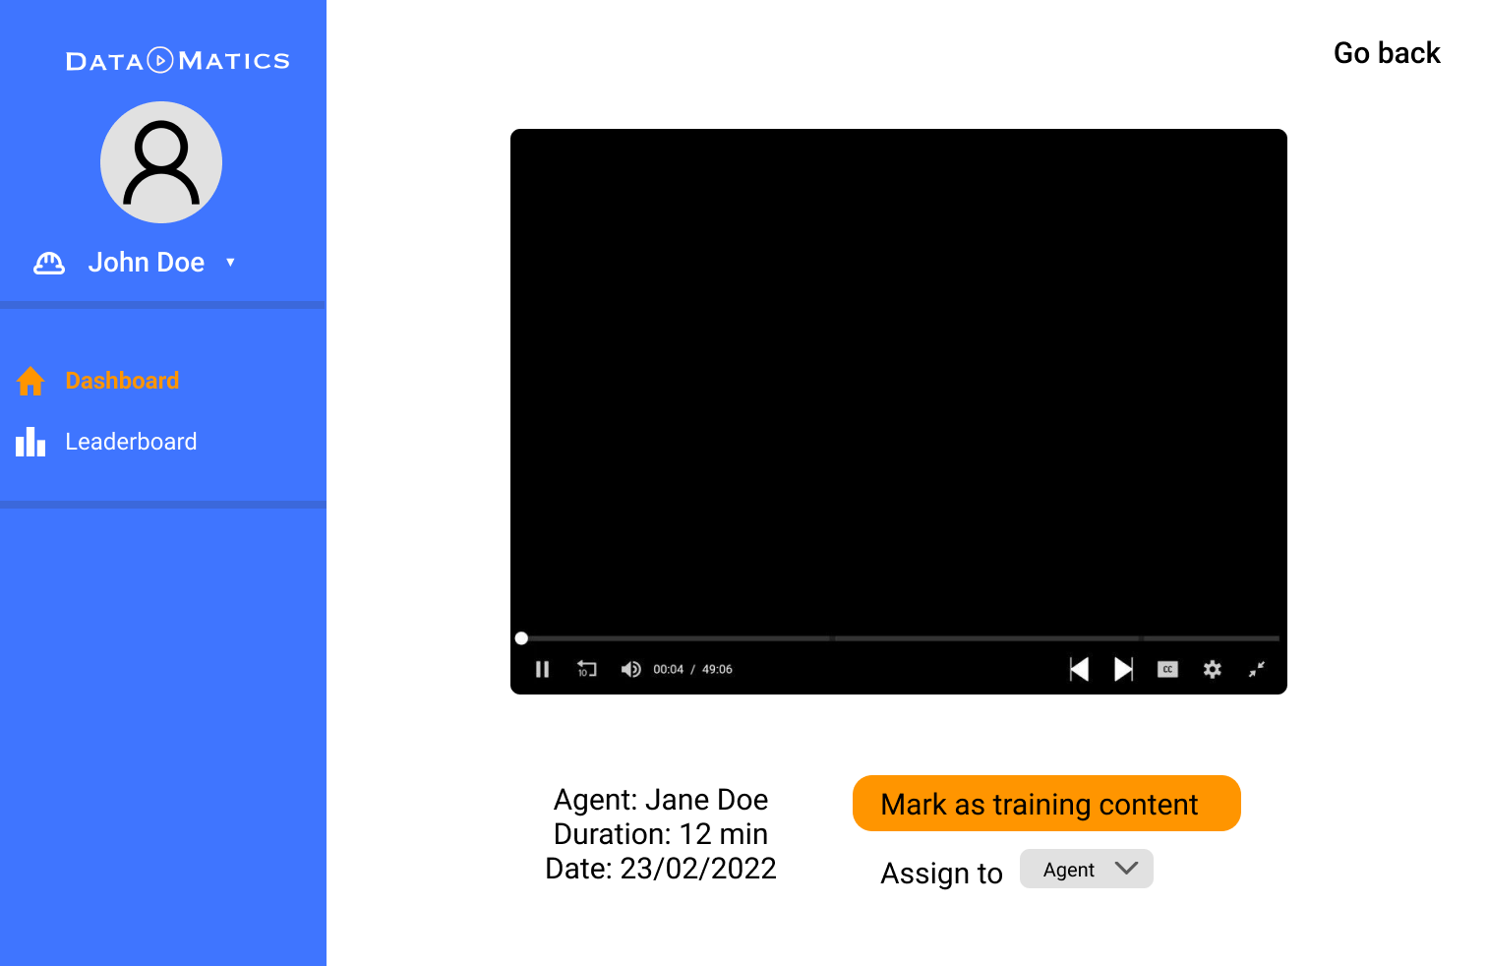
Task: Click the 00:04 elapsed time display
Action: [x=668, y=669]
